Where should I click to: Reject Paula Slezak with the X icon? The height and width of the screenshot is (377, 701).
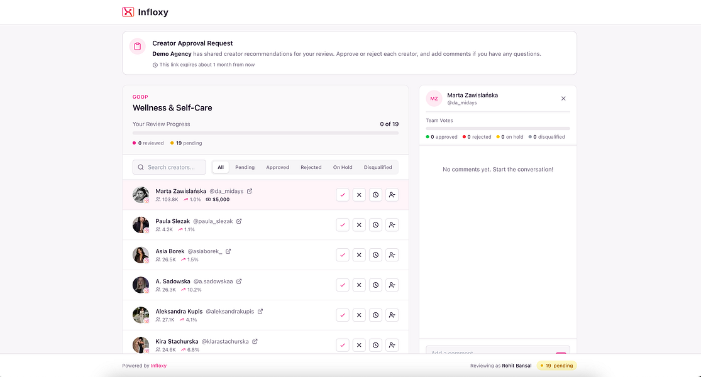(359, 225)
